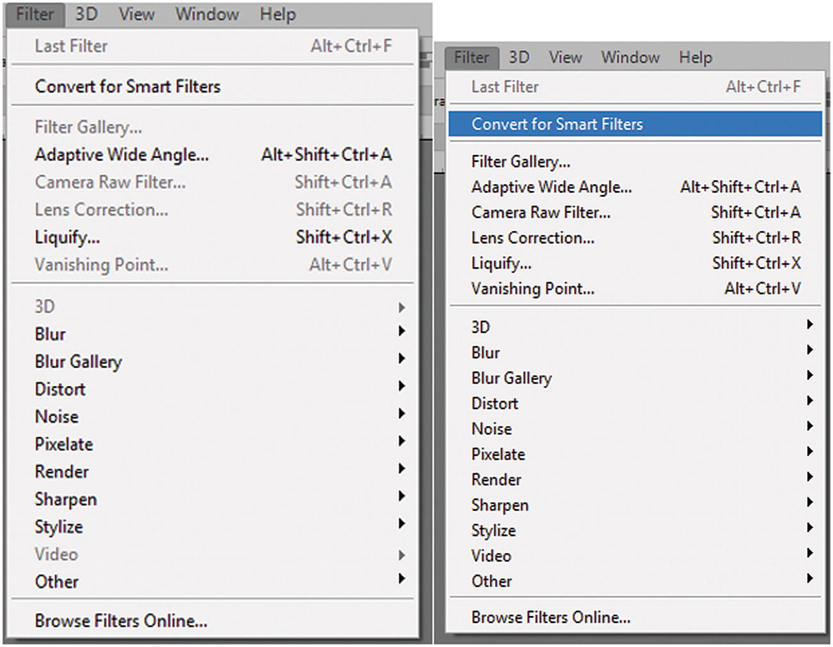The width and height of the screenshot is (833, 647).
Task: Expand Distort submenu arrow in right-hand menu
Action: 810,401
